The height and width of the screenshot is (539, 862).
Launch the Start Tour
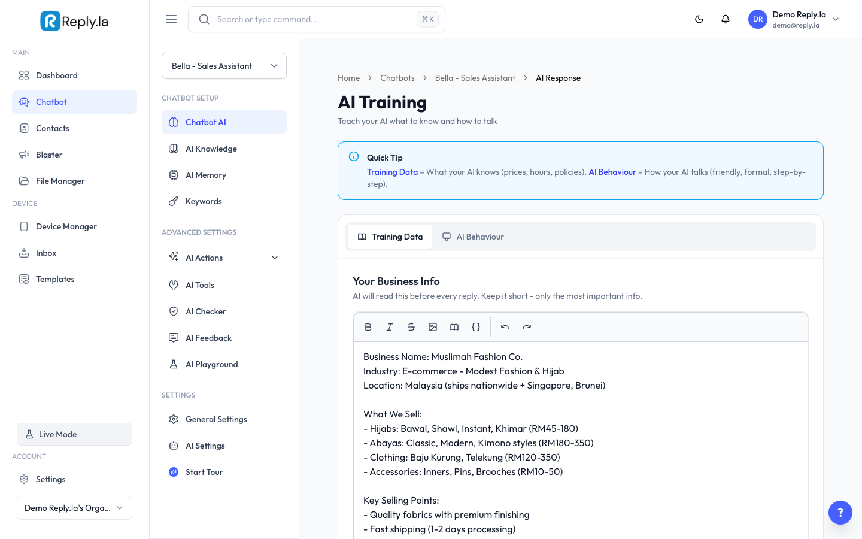[224, 472]
